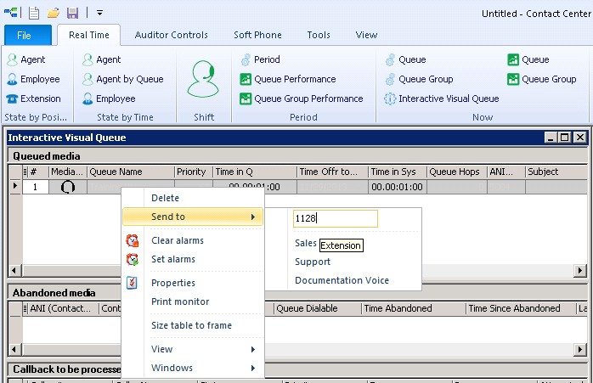Open file using the folder icon
Screen dimensions: 593x383
pos(54,13)
